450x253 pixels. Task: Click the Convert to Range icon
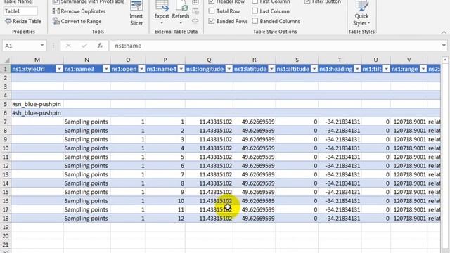coord(56,21)
